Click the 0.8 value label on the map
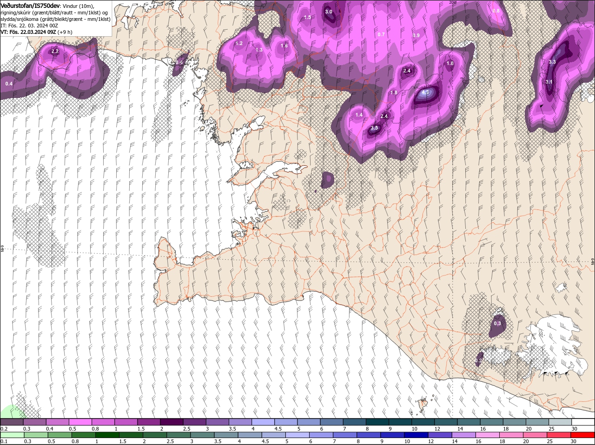 (x=496, y=11)
